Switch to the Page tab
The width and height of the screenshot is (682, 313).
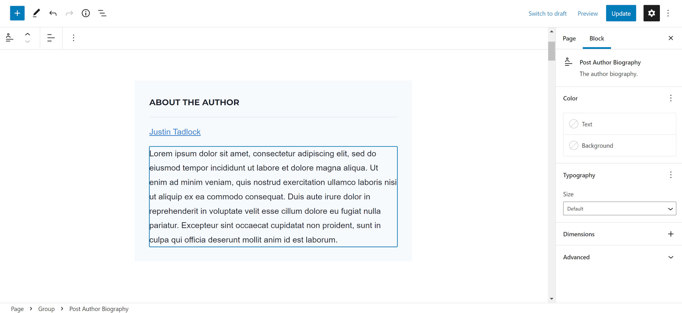569,38
